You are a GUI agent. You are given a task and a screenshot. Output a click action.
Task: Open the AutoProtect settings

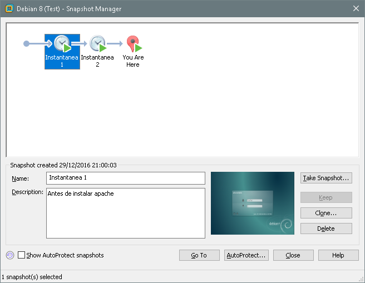(246, 255)
